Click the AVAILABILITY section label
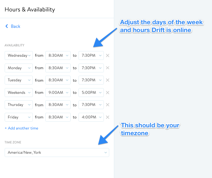 coord(15,45)
